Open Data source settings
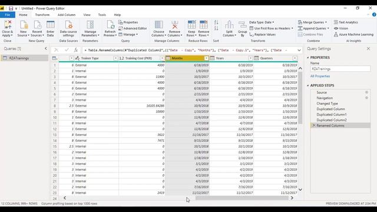 click(x=68, y=29)
